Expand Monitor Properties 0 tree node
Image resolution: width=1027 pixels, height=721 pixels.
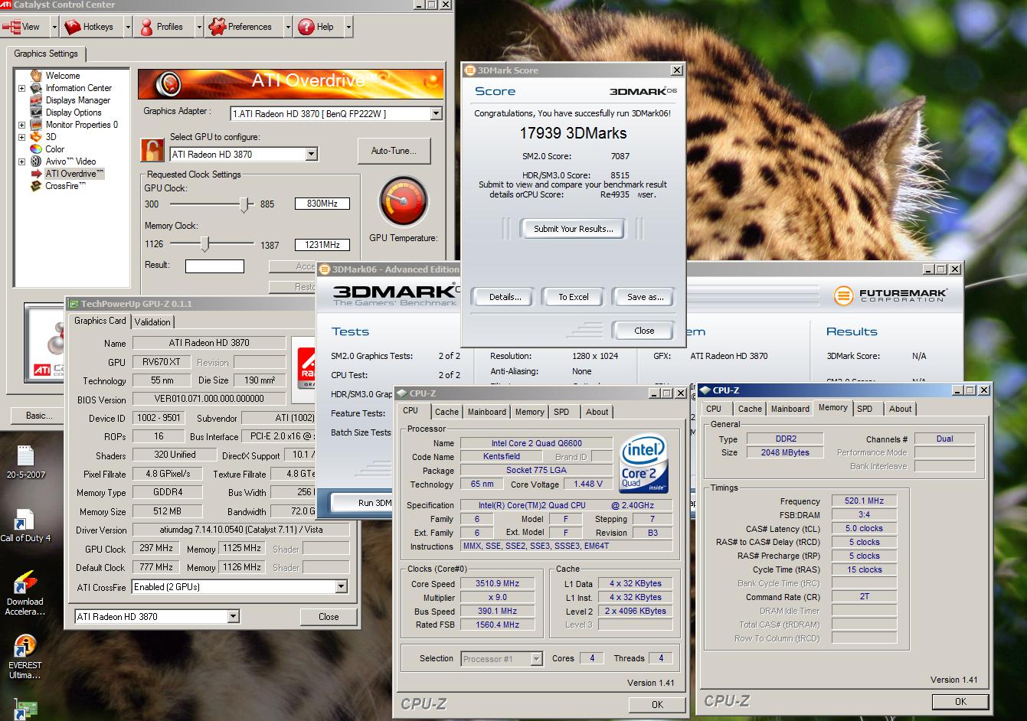pyautogui.click(x=21, y=125)
